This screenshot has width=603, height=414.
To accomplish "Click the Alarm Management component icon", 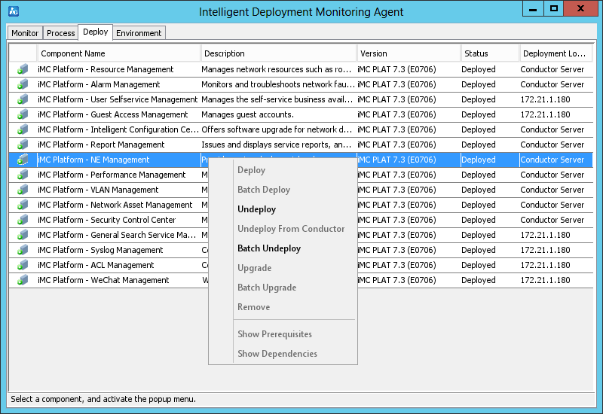I will tap(23, 84).
